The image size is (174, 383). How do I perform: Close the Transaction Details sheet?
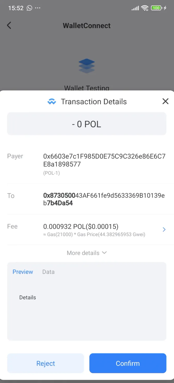click(165, 101)
